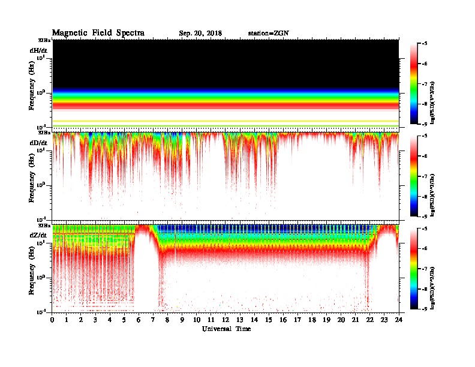Click hour tick label 16 on time axis

pos(283,320)
